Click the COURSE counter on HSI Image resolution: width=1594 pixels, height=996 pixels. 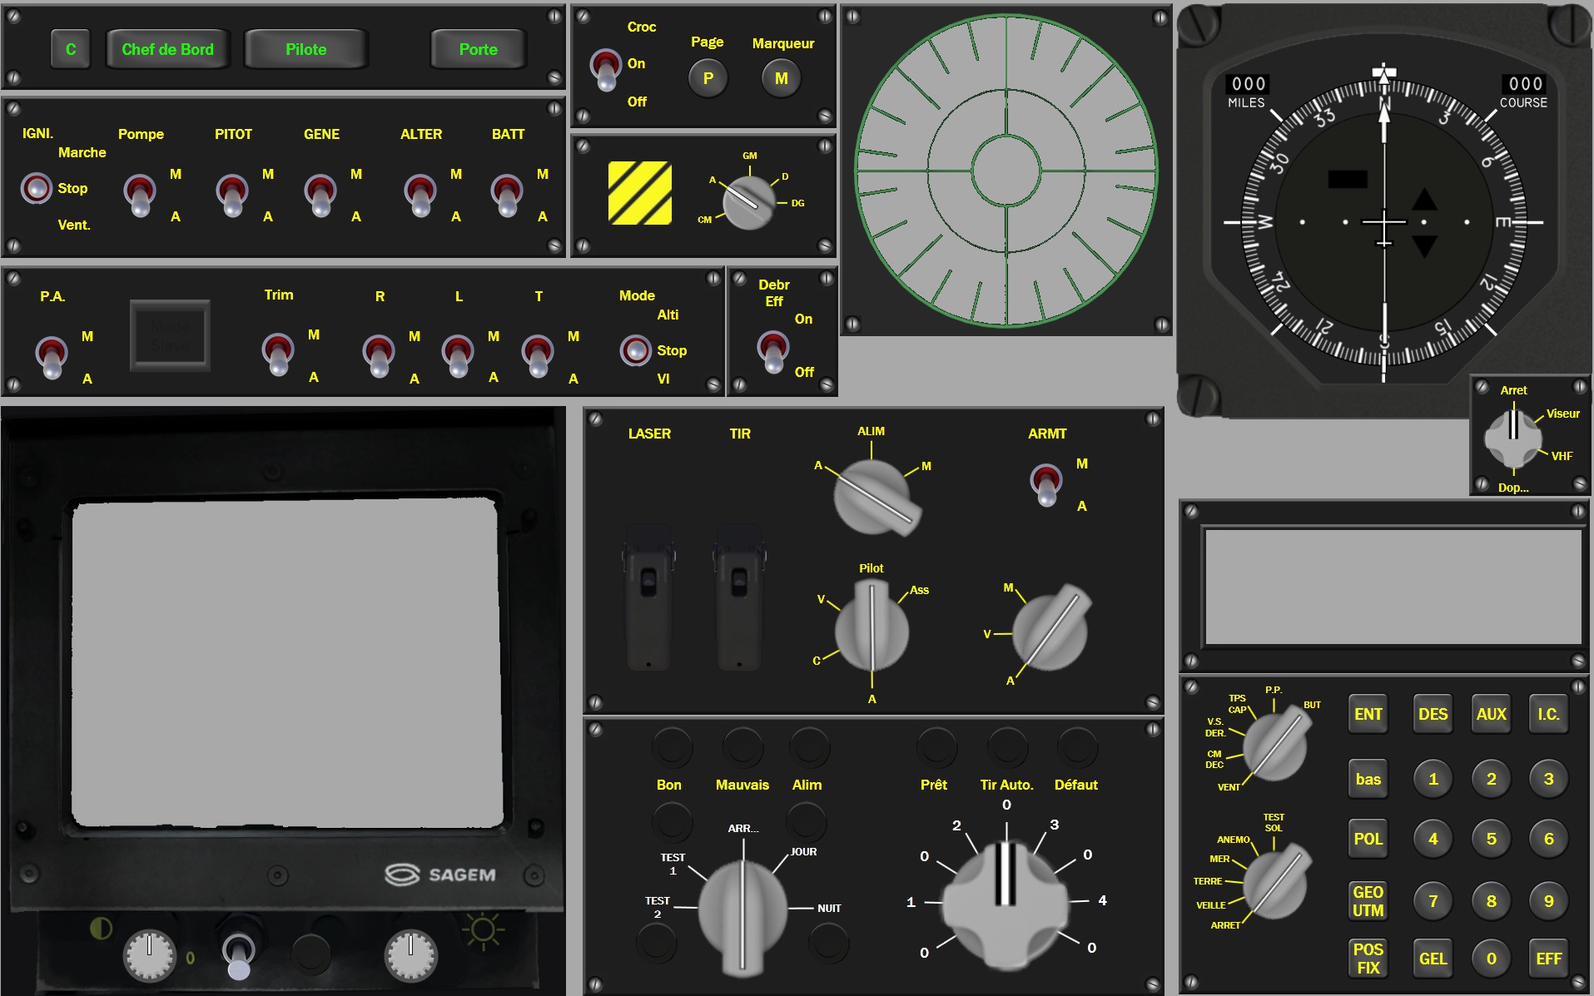1525,84
